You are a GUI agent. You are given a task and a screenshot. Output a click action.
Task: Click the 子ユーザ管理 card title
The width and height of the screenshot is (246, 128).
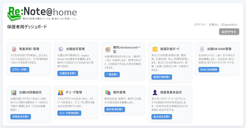tap(74, 92)
